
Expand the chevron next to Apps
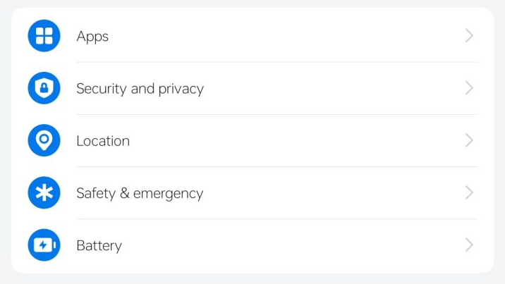469,36
